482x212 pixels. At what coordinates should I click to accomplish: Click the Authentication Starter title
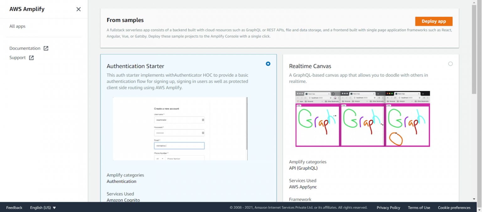(135, 66)
